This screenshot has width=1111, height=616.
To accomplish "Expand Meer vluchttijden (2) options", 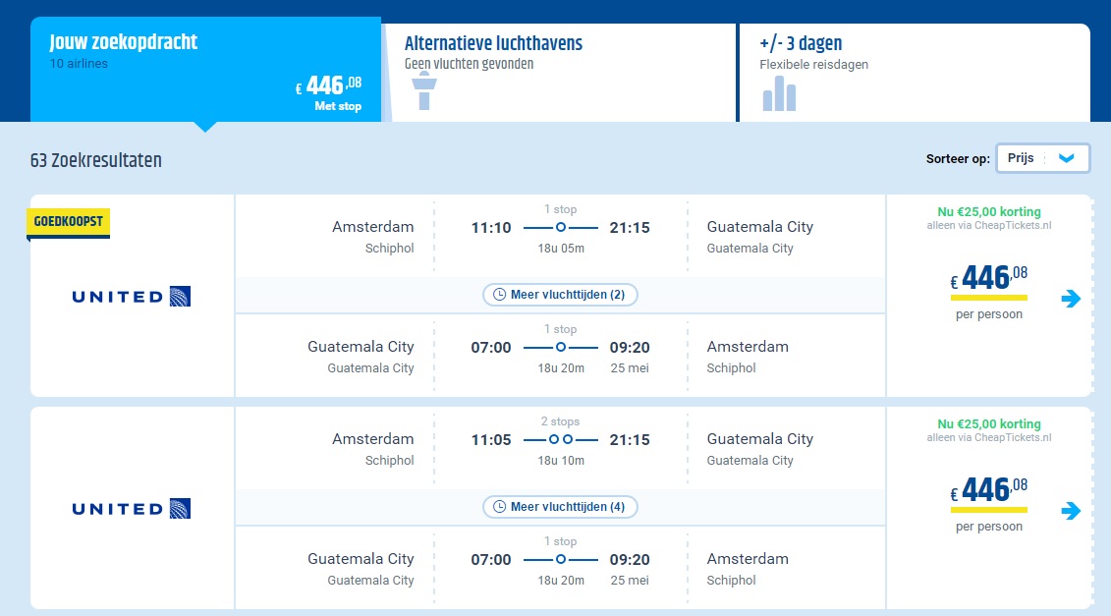I will click(561, 294).
